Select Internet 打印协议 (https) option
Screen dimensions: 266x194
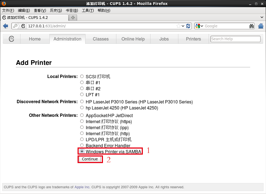[x=82, y=121]
